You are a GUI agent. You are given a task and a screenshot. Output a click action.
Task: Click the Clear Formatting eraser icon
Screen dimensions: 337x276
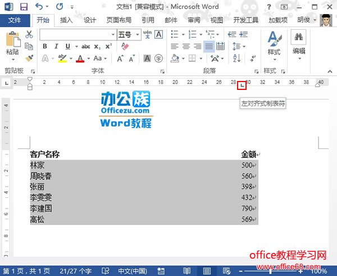[125, 46]
